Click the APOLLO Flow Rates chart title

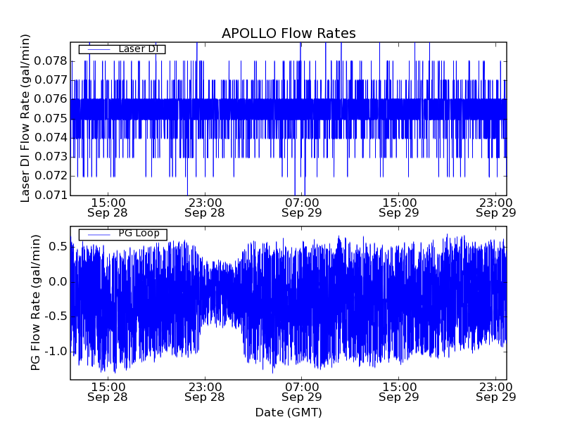[289, 34]
